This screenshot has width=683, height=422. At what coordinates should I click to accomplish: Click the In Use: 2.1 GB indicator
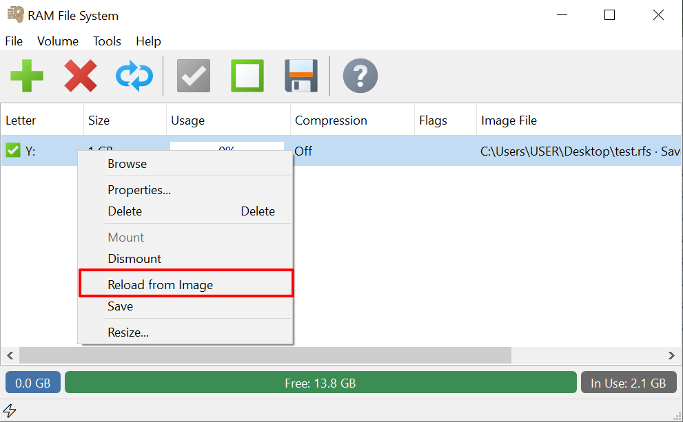(629, 382)
